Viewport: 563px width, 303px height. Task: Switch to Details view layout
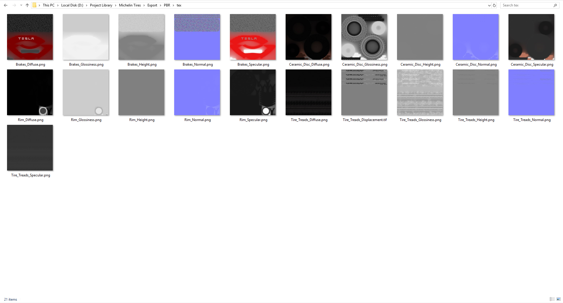(x=552, y=299)
